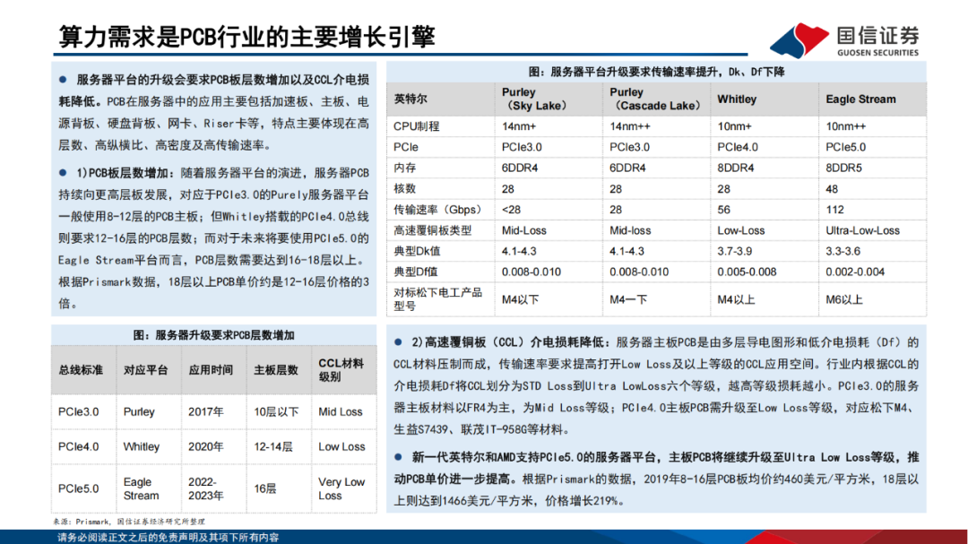The image size is (968, 544).
Task: Click the source note 来源：Prismark
Action: point(128,522)
